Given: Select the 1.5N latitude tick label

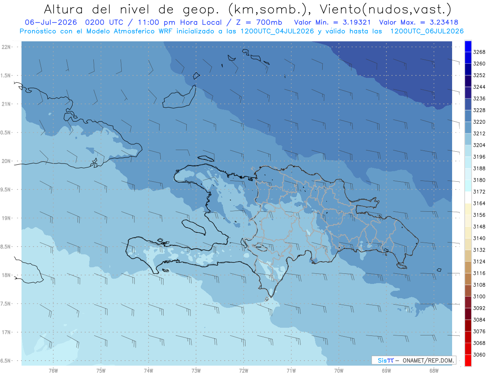Looking at the screenshot, I should point(5,75).
